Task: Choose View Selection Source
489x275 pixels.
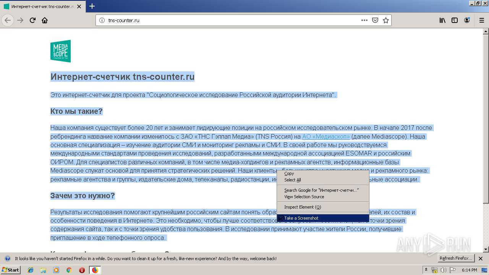Action: tap(323, 197)
